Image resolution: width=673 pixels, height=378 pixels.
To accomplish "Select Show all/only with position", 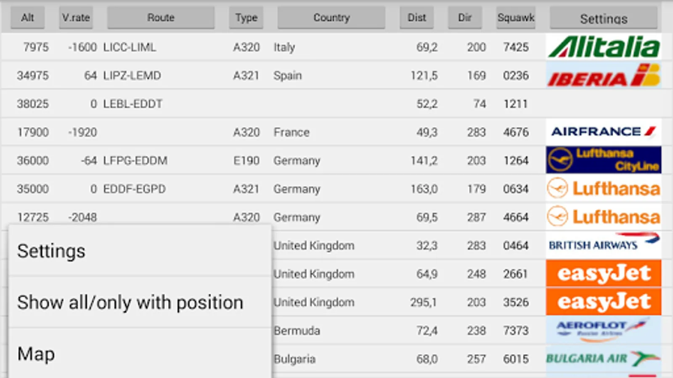I will coord(139,302).
